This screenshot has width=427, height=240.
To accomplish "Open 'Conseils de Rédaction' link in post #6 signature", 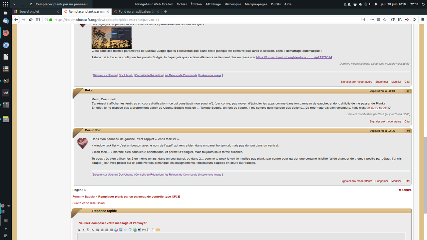I will [x=149, y=175].
